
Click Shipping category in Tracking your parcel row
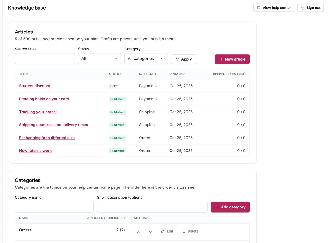point(147,112)
